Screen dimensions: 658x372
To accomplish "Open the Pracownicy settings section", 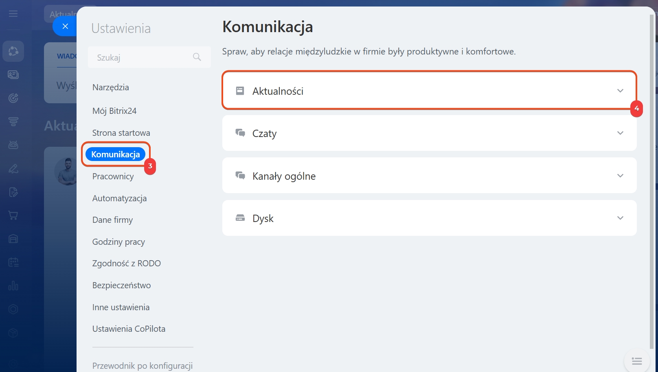I will click(113, 176).
